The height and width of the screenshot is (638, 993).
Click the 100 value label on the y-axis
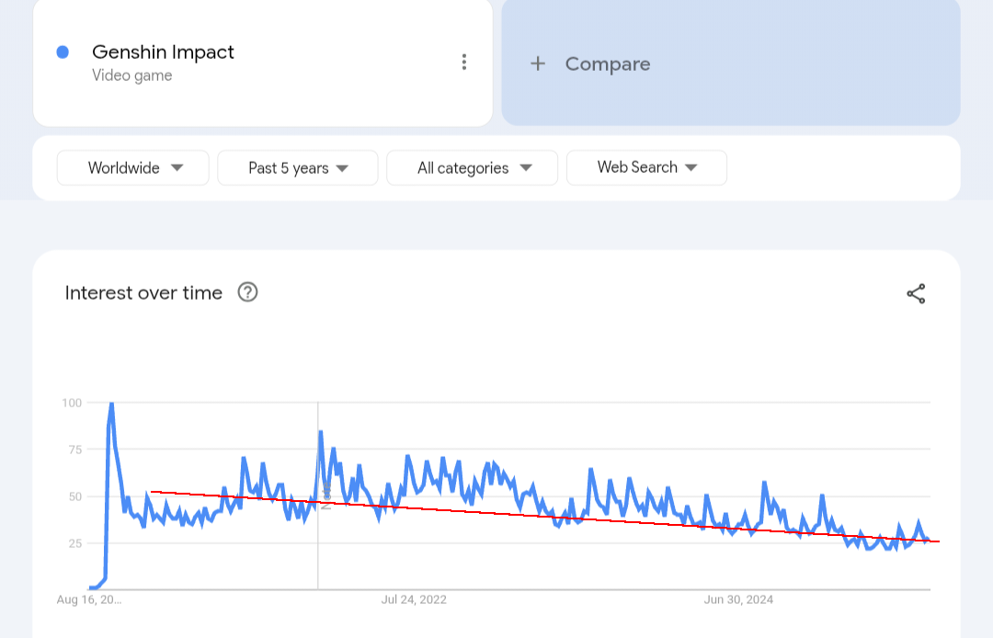(72, 403)
